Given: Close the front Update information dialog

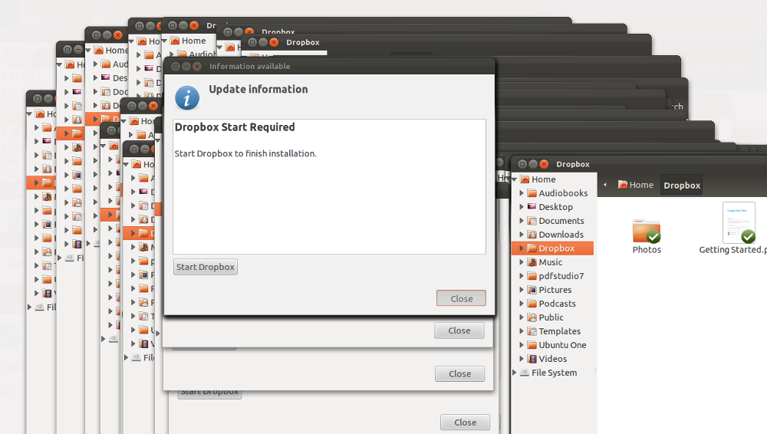Looking at the screenshot, I should pos(461,298).
